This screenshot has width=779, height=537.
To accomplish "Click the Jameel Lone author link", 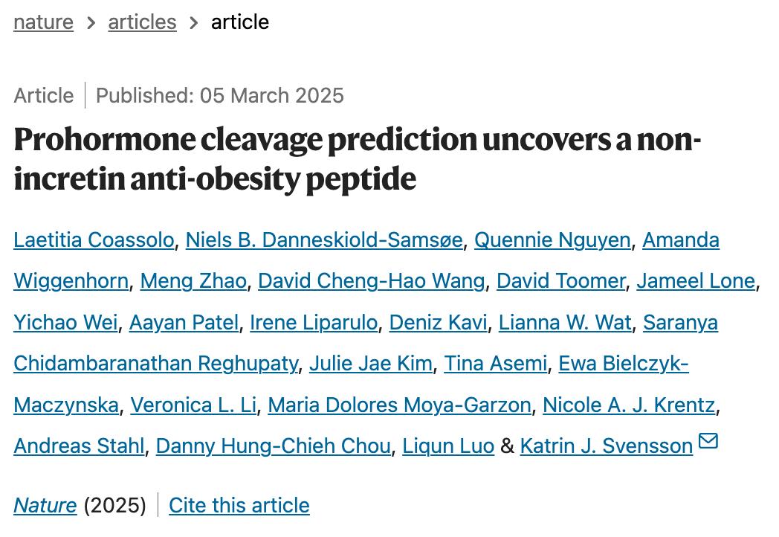I will point(696,281).
